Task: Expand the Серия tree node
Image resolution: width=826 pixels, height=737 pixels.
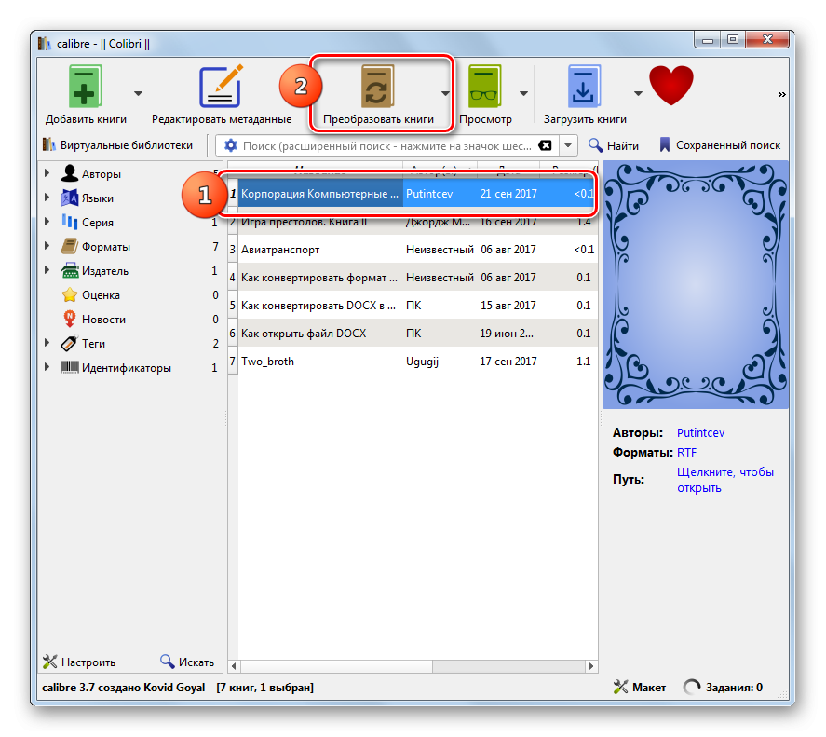Action: 47,222
